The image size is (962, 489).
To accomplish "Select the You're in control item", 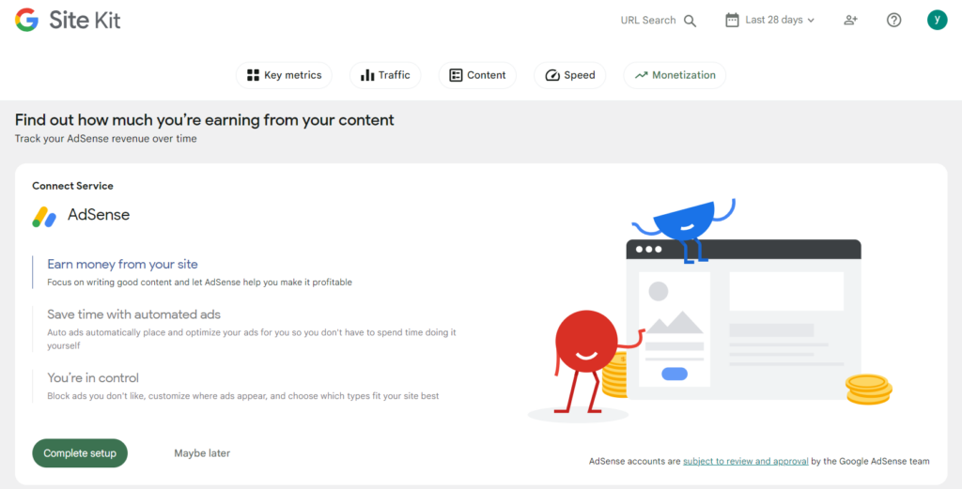I will pos(93,378).
